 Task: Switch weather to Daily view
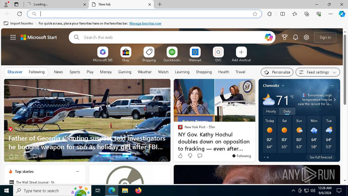tap(287, 111)
